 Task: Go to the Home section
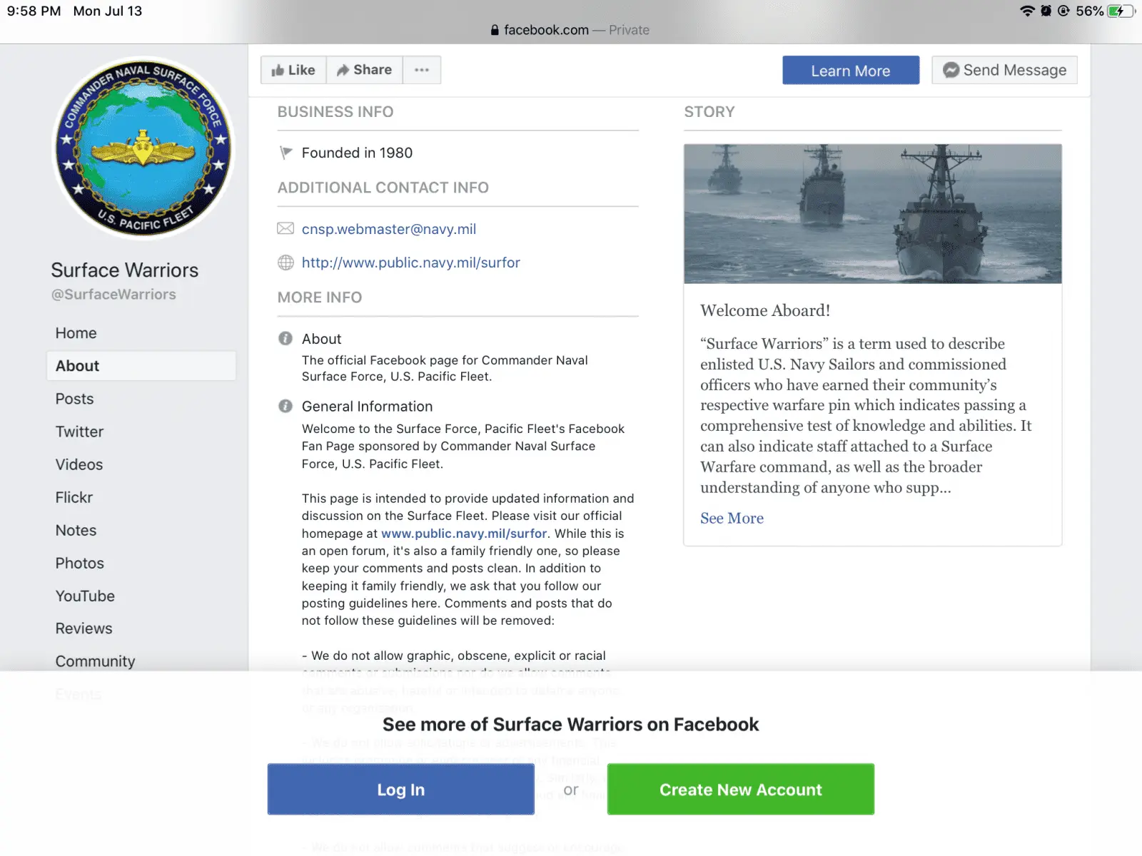point(76,333)
